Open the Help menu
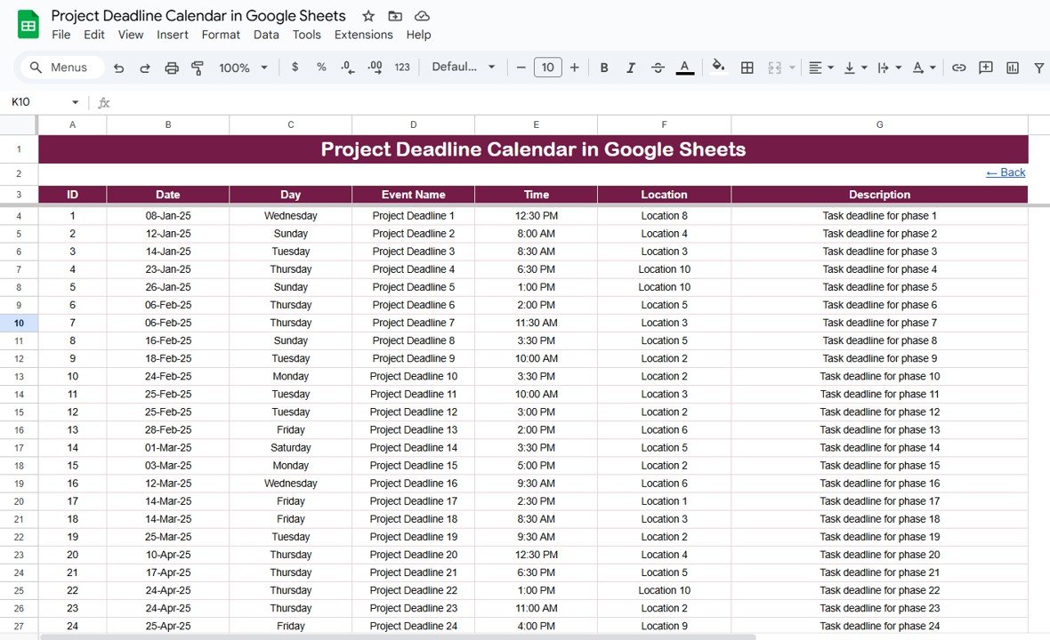This screenshot has width=1050, height=640. pos(418,35)
